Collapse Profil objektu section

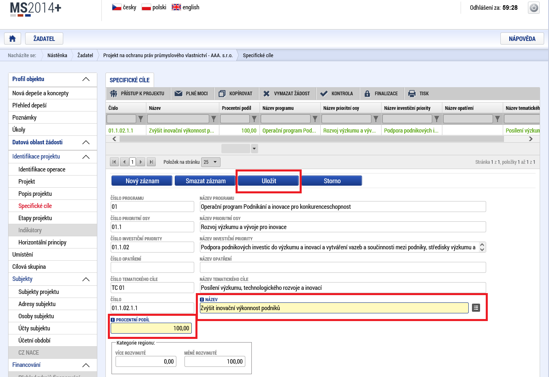tap(86, 79)
